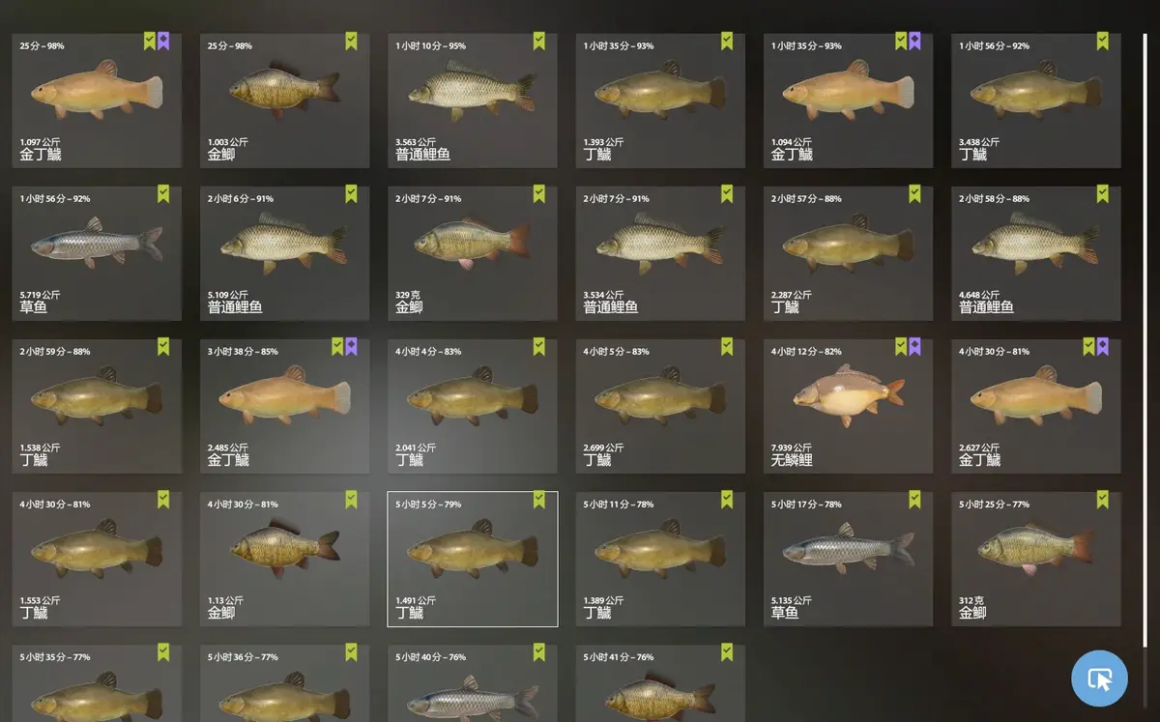The height and width of the screenshot is (722, 1160).
Task: Click the green check badge on the 1.003公斤 金鲫 card
Action: [x=351, y=41]
